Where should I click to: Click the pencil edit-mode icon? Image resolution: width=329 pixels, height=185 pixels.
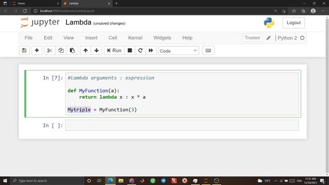click(x=268, y=38)
